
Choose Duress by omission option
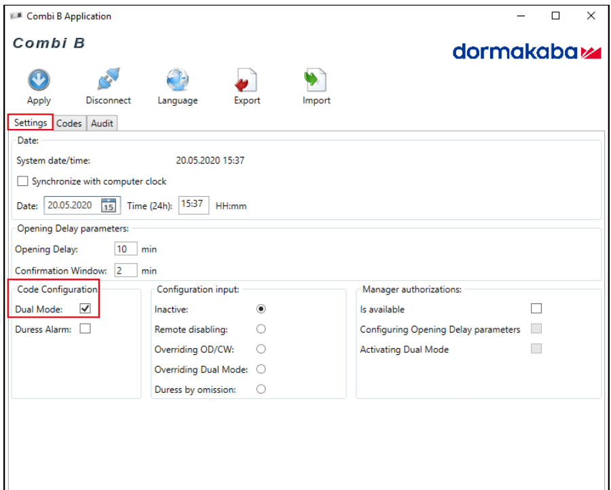(x=260, y=390)
